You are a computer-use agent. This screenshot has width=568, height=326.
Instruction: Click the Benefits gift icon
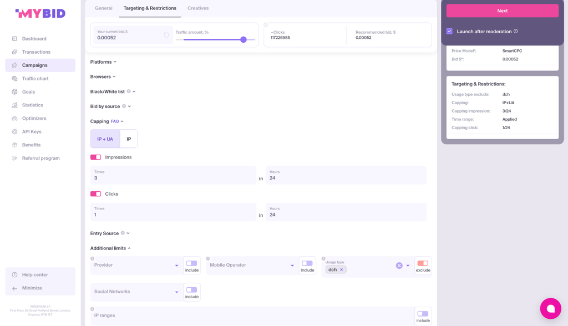14,145
